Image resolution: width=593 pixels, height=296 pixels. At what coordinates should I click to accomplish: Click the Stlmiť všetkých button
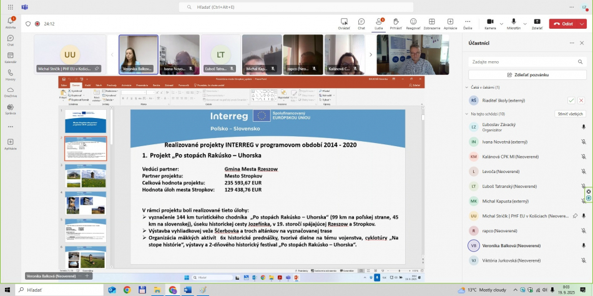point(570,114)
